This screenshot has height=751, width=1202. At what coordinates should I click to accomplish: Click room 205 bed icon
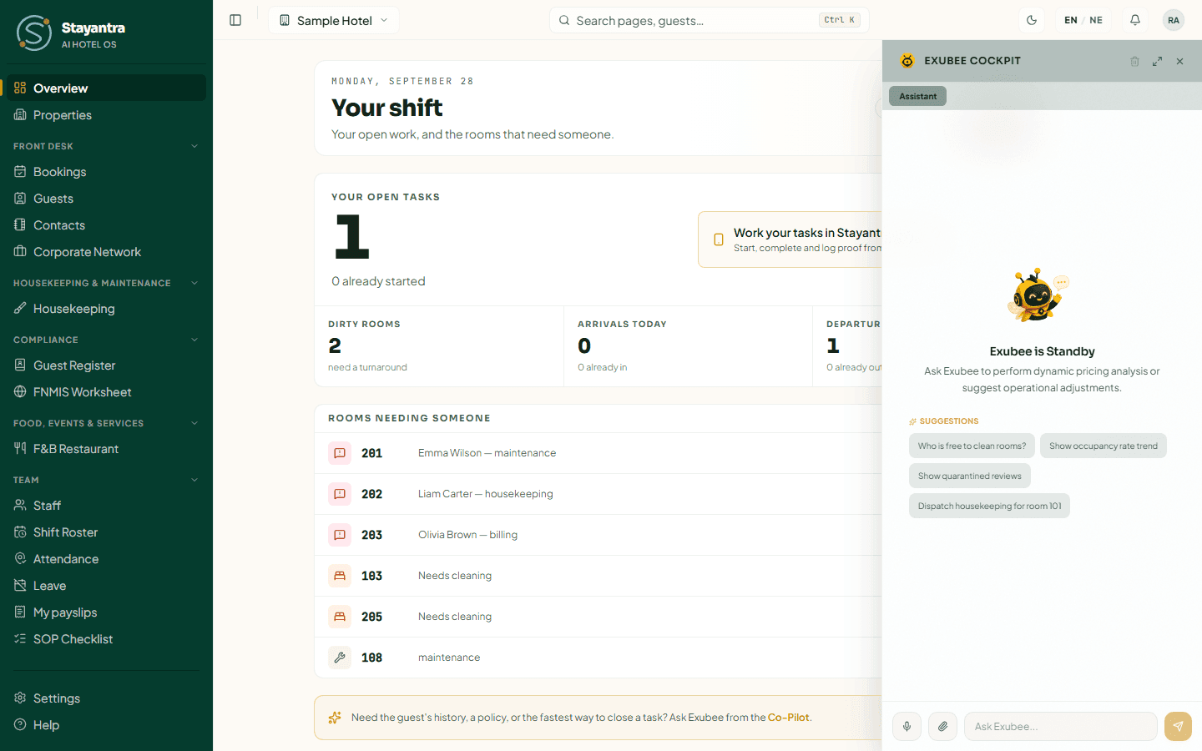click(340, 617)
